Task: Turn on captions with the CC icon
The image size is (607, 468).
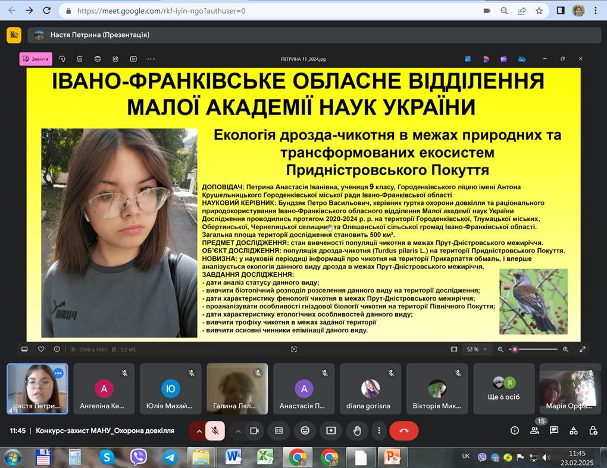Action: (x=278, y=430)
